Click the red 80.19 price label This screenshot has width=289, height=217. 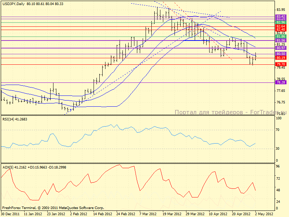click(x=281, y=58)
